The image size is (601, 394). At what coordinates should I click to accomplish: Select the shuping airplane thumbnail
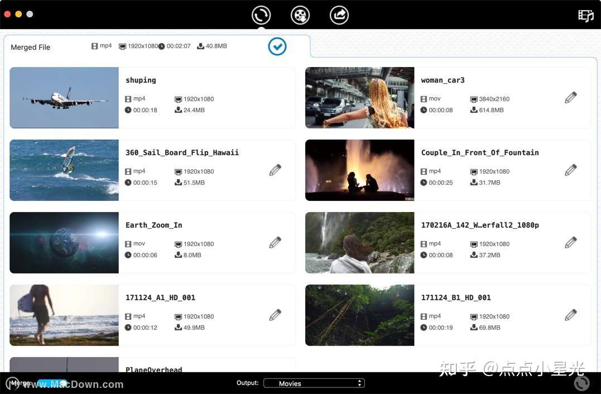tap(64, 98)
